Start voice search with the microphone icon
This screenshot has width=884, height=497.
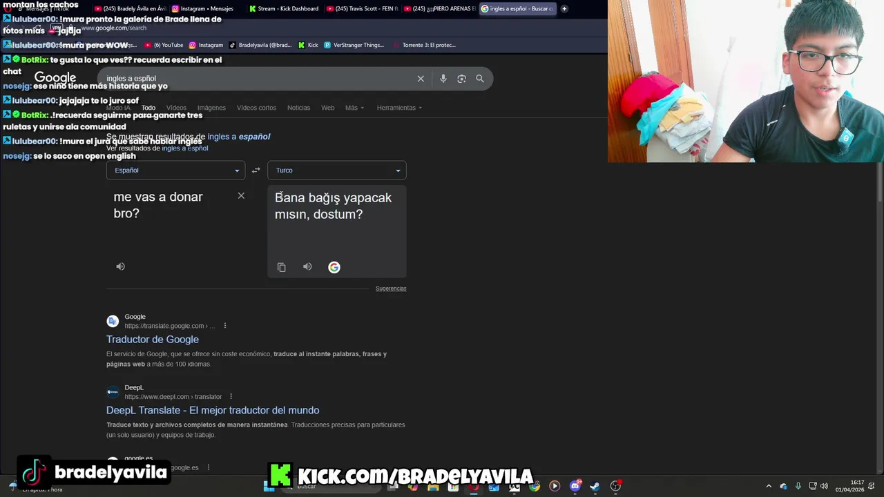pos(443,79)
